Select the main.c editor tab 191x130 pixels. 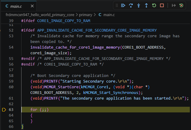19,6
